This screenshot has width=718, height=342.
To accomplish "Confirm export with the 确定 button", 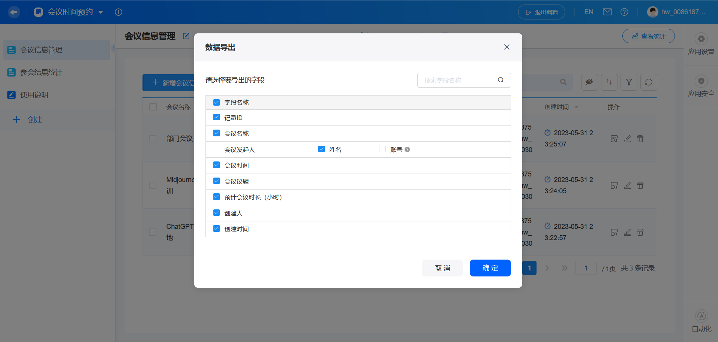I will click(x=490, y=268).
